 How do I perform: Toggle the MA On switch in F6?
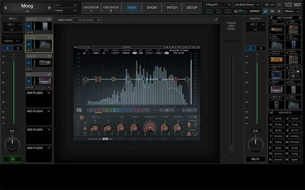coord(135,52)
